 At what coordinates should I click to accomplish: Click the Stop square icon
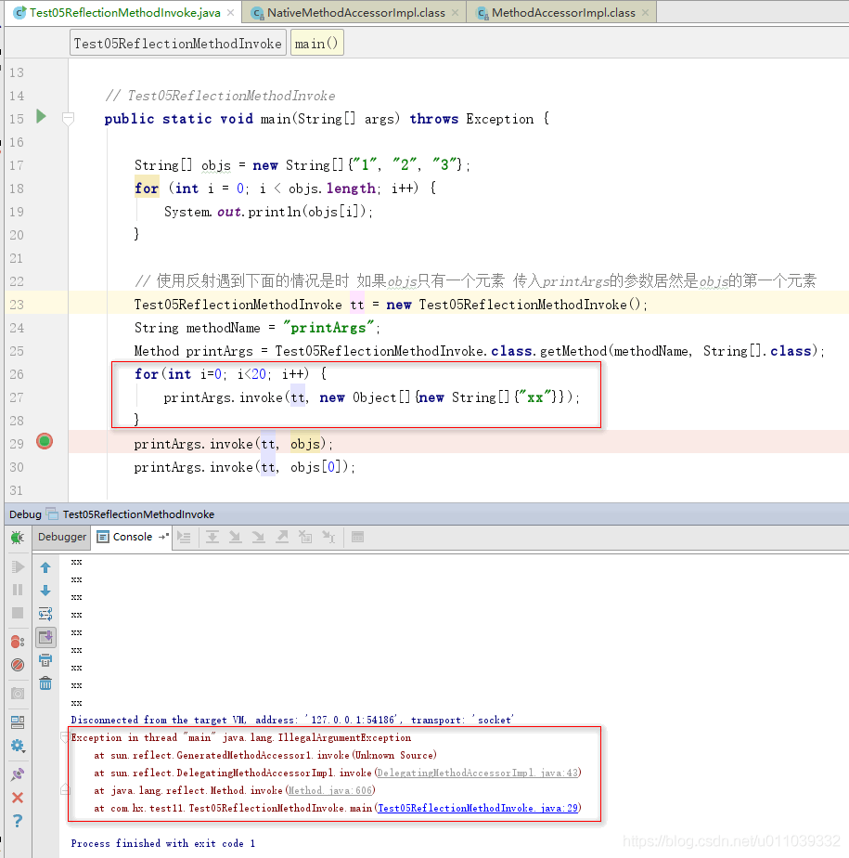coord(18,613)
